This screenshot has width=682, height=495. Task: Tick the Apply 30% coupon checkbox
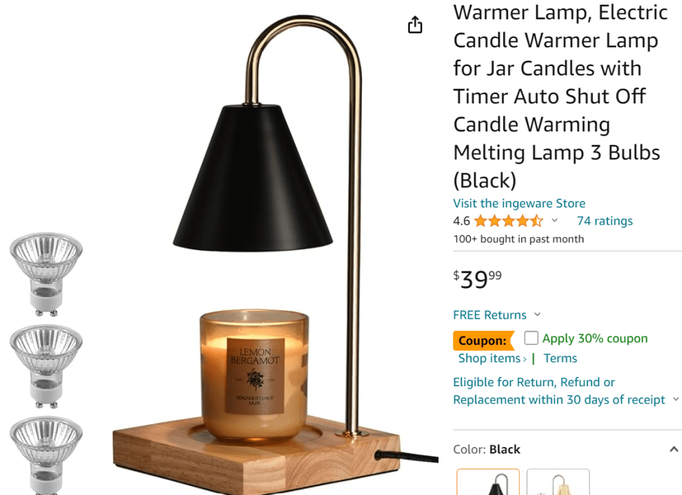coord(531,338)
